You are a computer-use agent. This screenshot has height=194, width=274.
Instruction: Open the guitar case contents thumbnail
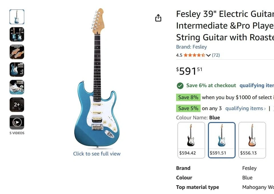click(x=17, y=87)
